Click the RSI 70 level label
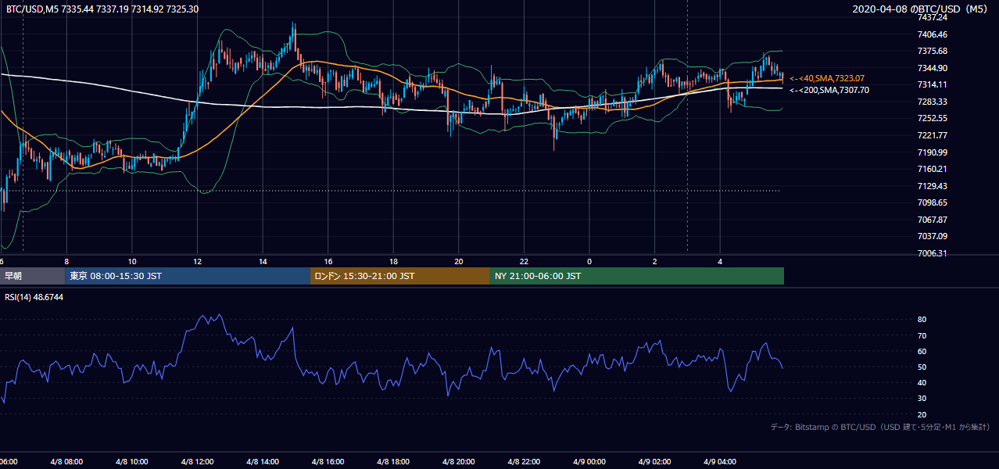Screen dimensions: 999x469 pyautogui.click(x=922, y=335)
